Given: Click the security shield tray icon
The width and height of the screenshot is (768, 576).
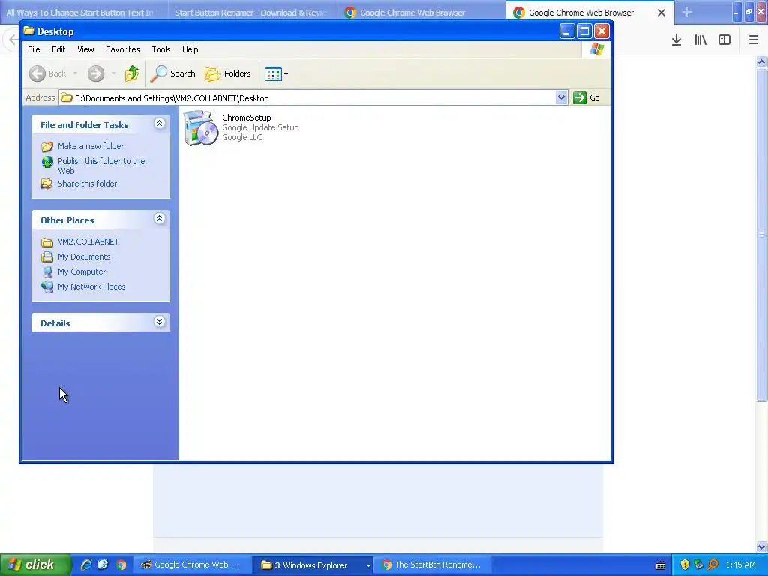Looking at the screenshot, I should 685,565.
